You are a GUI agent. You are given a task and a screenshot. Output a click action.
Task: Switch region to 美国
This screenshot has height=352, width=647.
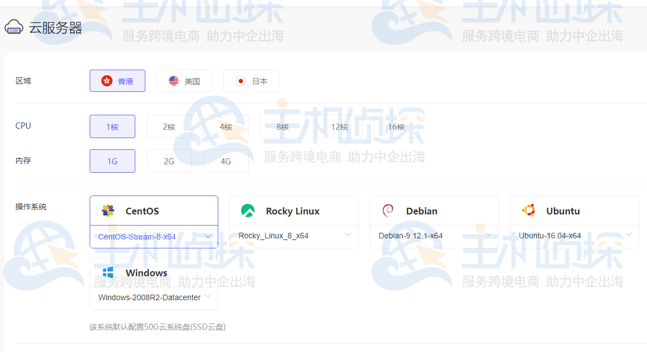(184, 80)
